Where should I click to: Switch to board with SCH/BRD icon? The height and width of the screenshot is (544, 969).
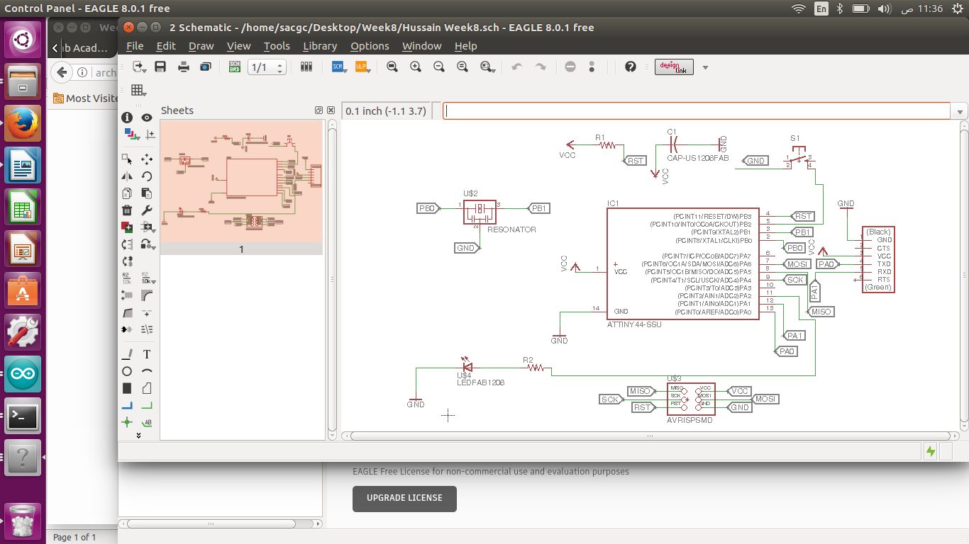pos(235,67)
